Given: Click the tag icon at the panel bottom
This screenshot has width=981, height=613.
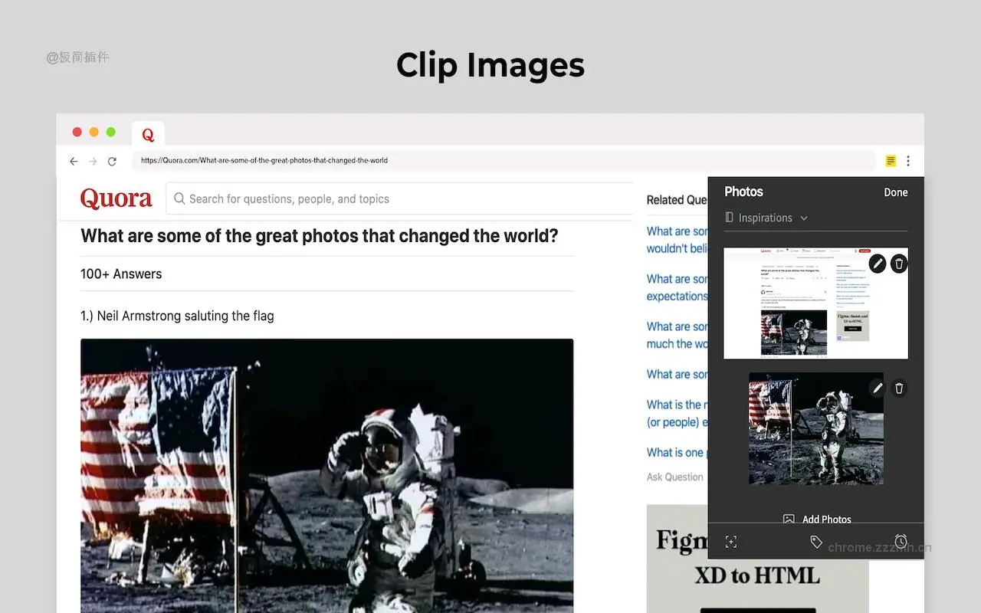Looking at the screenshot, I should click(815, 542).
